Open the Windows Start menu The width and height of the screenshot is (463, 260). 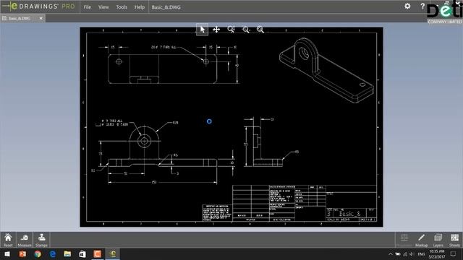pos(7,254)
